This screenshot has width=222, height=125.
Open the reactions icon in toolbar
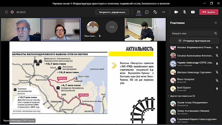click(x=155, y=12)
